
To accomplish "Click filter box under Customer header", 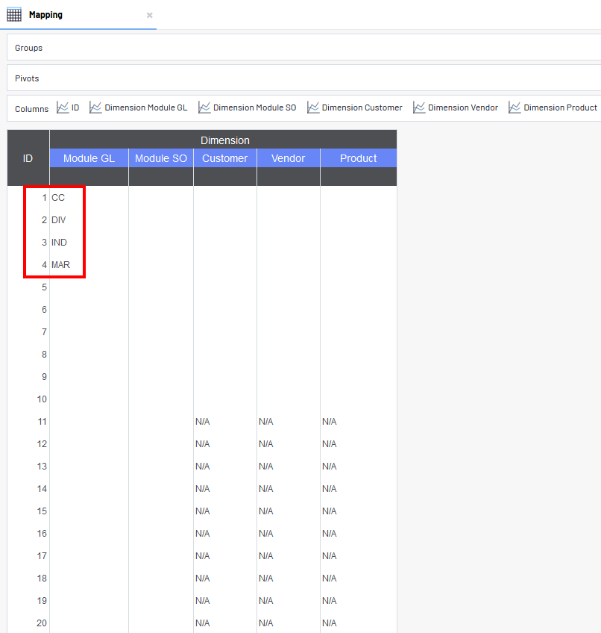I will tap(225, 176).
